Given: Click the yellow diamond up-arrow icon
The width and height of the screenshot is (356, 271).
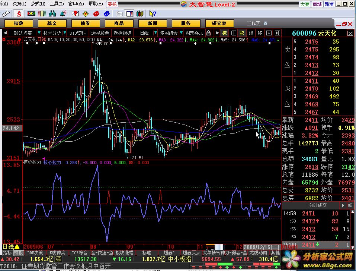Looking at the screenshot, I should tap(86, 14).
